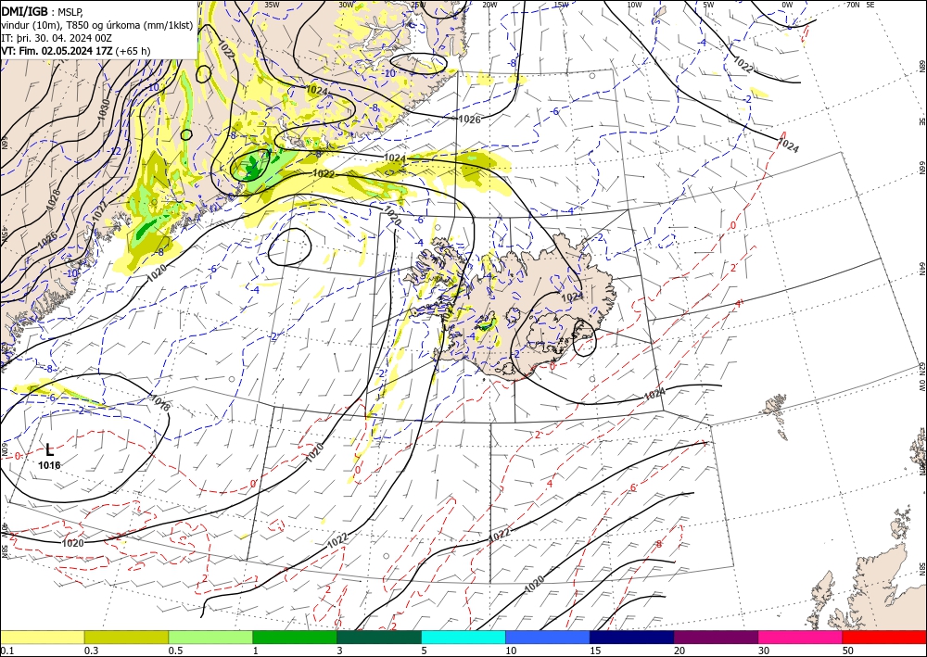
Task: Click the '30W' longitude label
Action: (346, 5)
